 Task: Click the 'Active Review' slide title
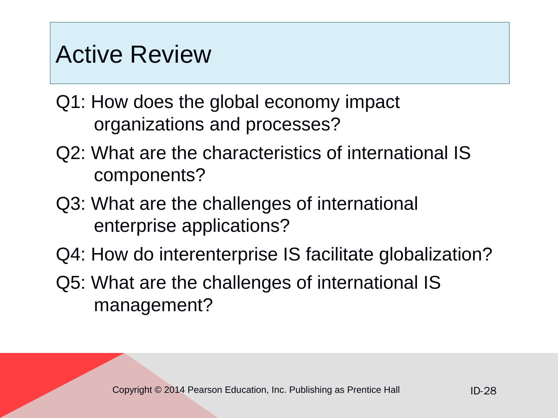(133, 54)
